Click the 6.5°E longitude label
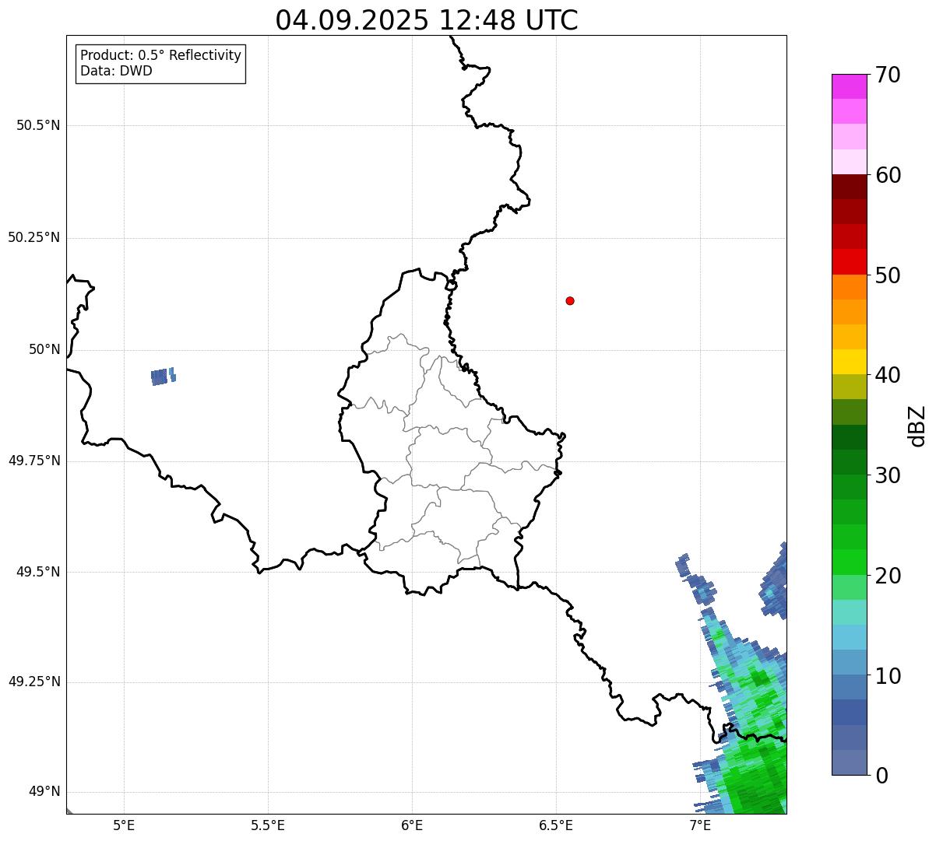The height and width of the screenshot is (841, 936). click(x=556, y=825)
